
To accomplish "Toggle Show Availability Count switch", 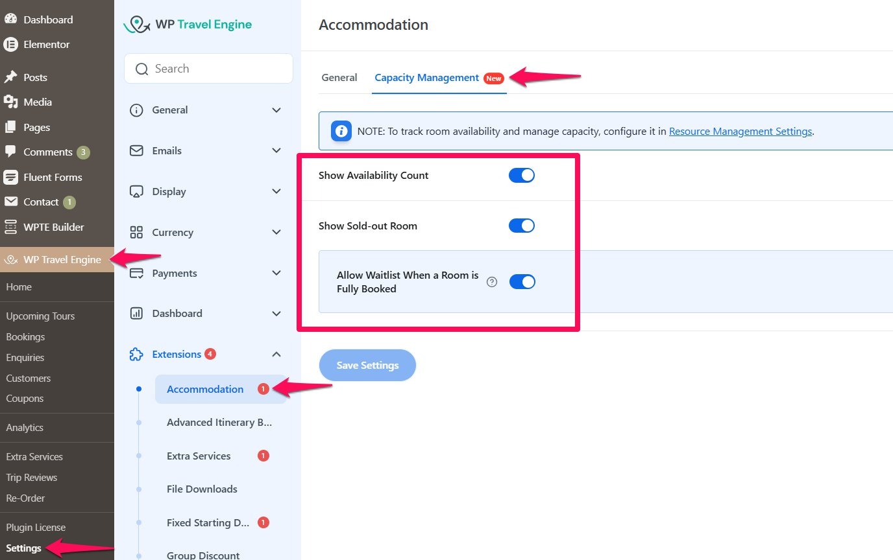I will tap(522, 175).
